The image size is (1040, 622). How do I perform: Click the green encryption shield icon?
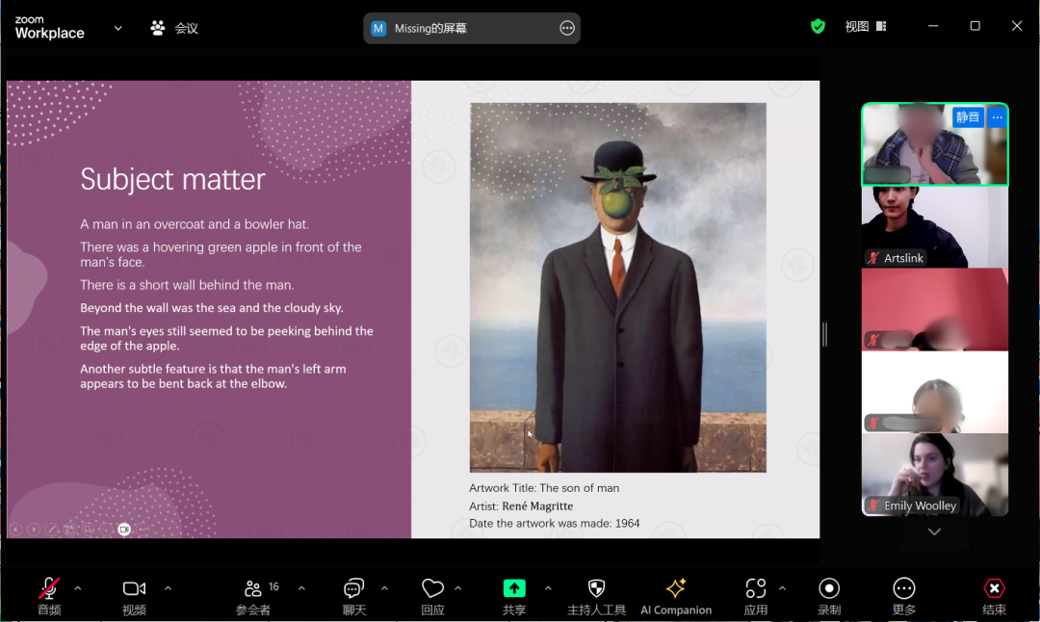(818, 27)
